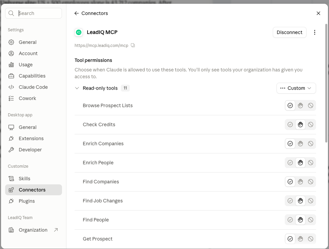Viewport: 329px width, 249px height.
Task: Open Account settings
Action: [34, 53]
